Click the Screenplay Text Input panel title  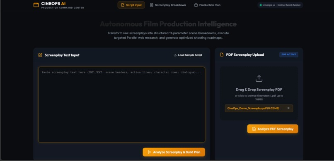[62, 55]
